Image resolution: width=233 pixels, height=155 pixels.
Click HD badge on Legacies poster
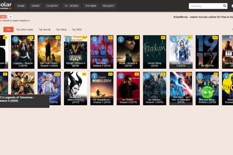[x=31, y=38]
